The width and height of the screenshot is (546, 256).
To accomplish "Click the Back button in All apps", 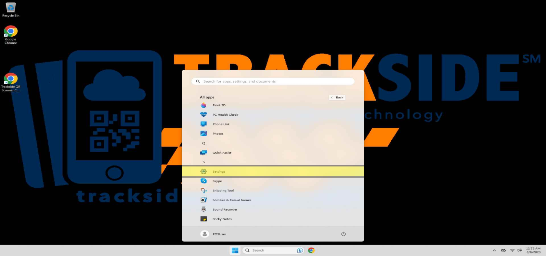I will tap(337, 97).
